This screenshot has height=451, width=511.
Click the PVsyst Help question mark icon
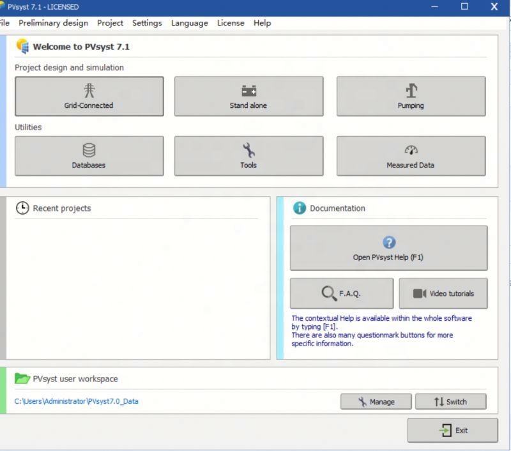(388, 243)
